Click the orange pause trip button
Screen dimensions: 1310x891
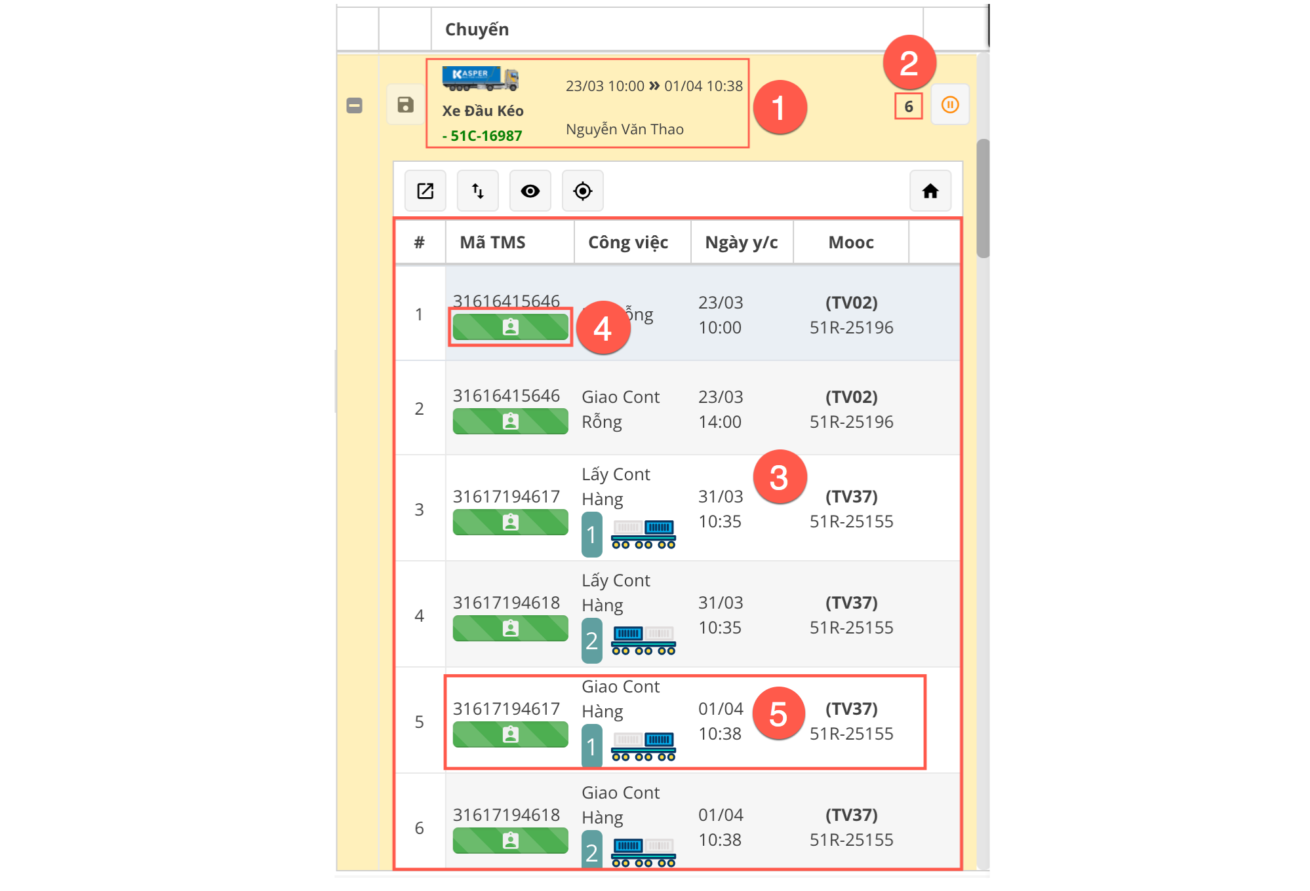click(x=949, y=105)
